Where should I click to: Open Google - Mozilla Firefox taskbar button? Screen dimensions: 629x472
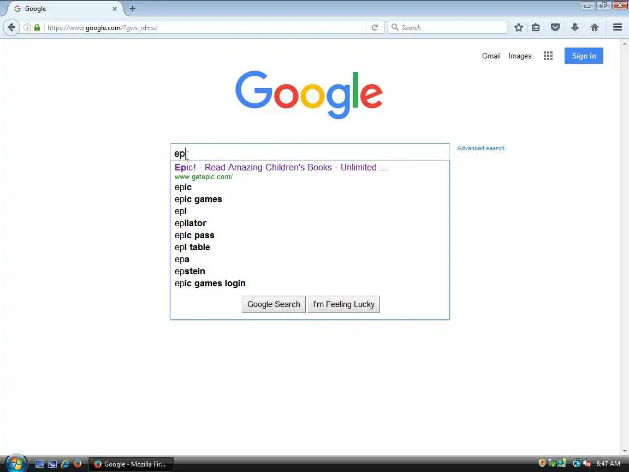point(131,464)
